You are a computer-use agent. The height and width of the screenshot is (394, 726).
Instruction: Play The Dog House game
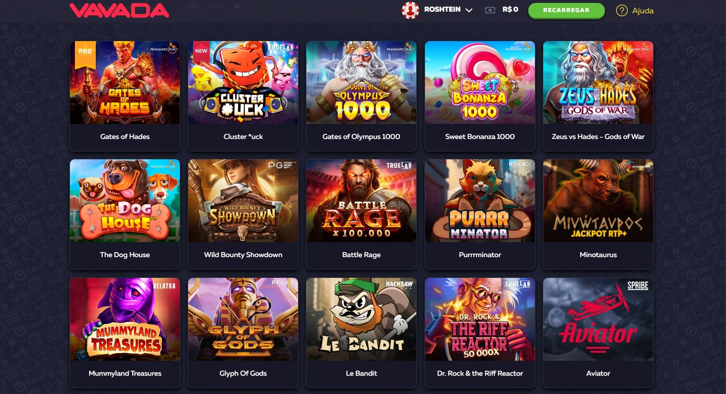coord(125,214)
